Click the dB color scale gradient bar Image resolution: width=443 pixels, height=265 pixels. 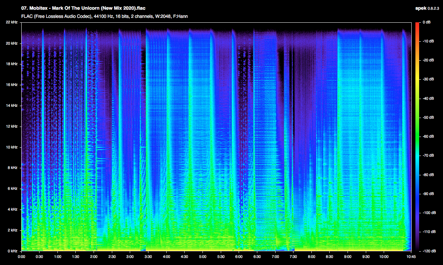(417, 137)
